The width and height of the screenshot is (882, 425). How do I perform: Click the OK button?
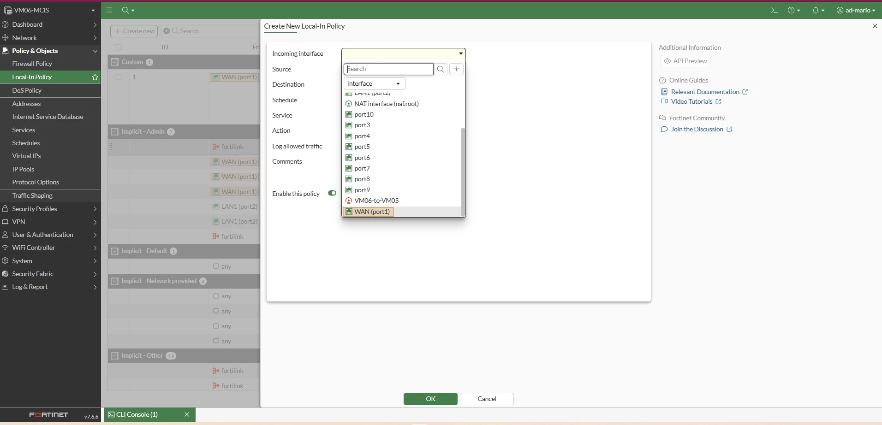pyautogui.click(x=430, y=399)
